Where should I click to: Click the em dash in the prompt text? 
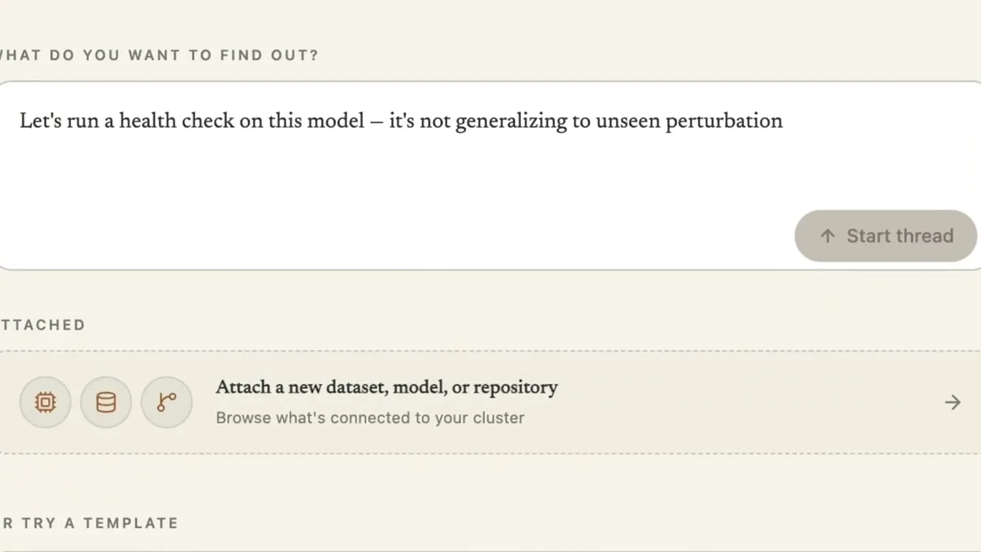tap(377, 122)
